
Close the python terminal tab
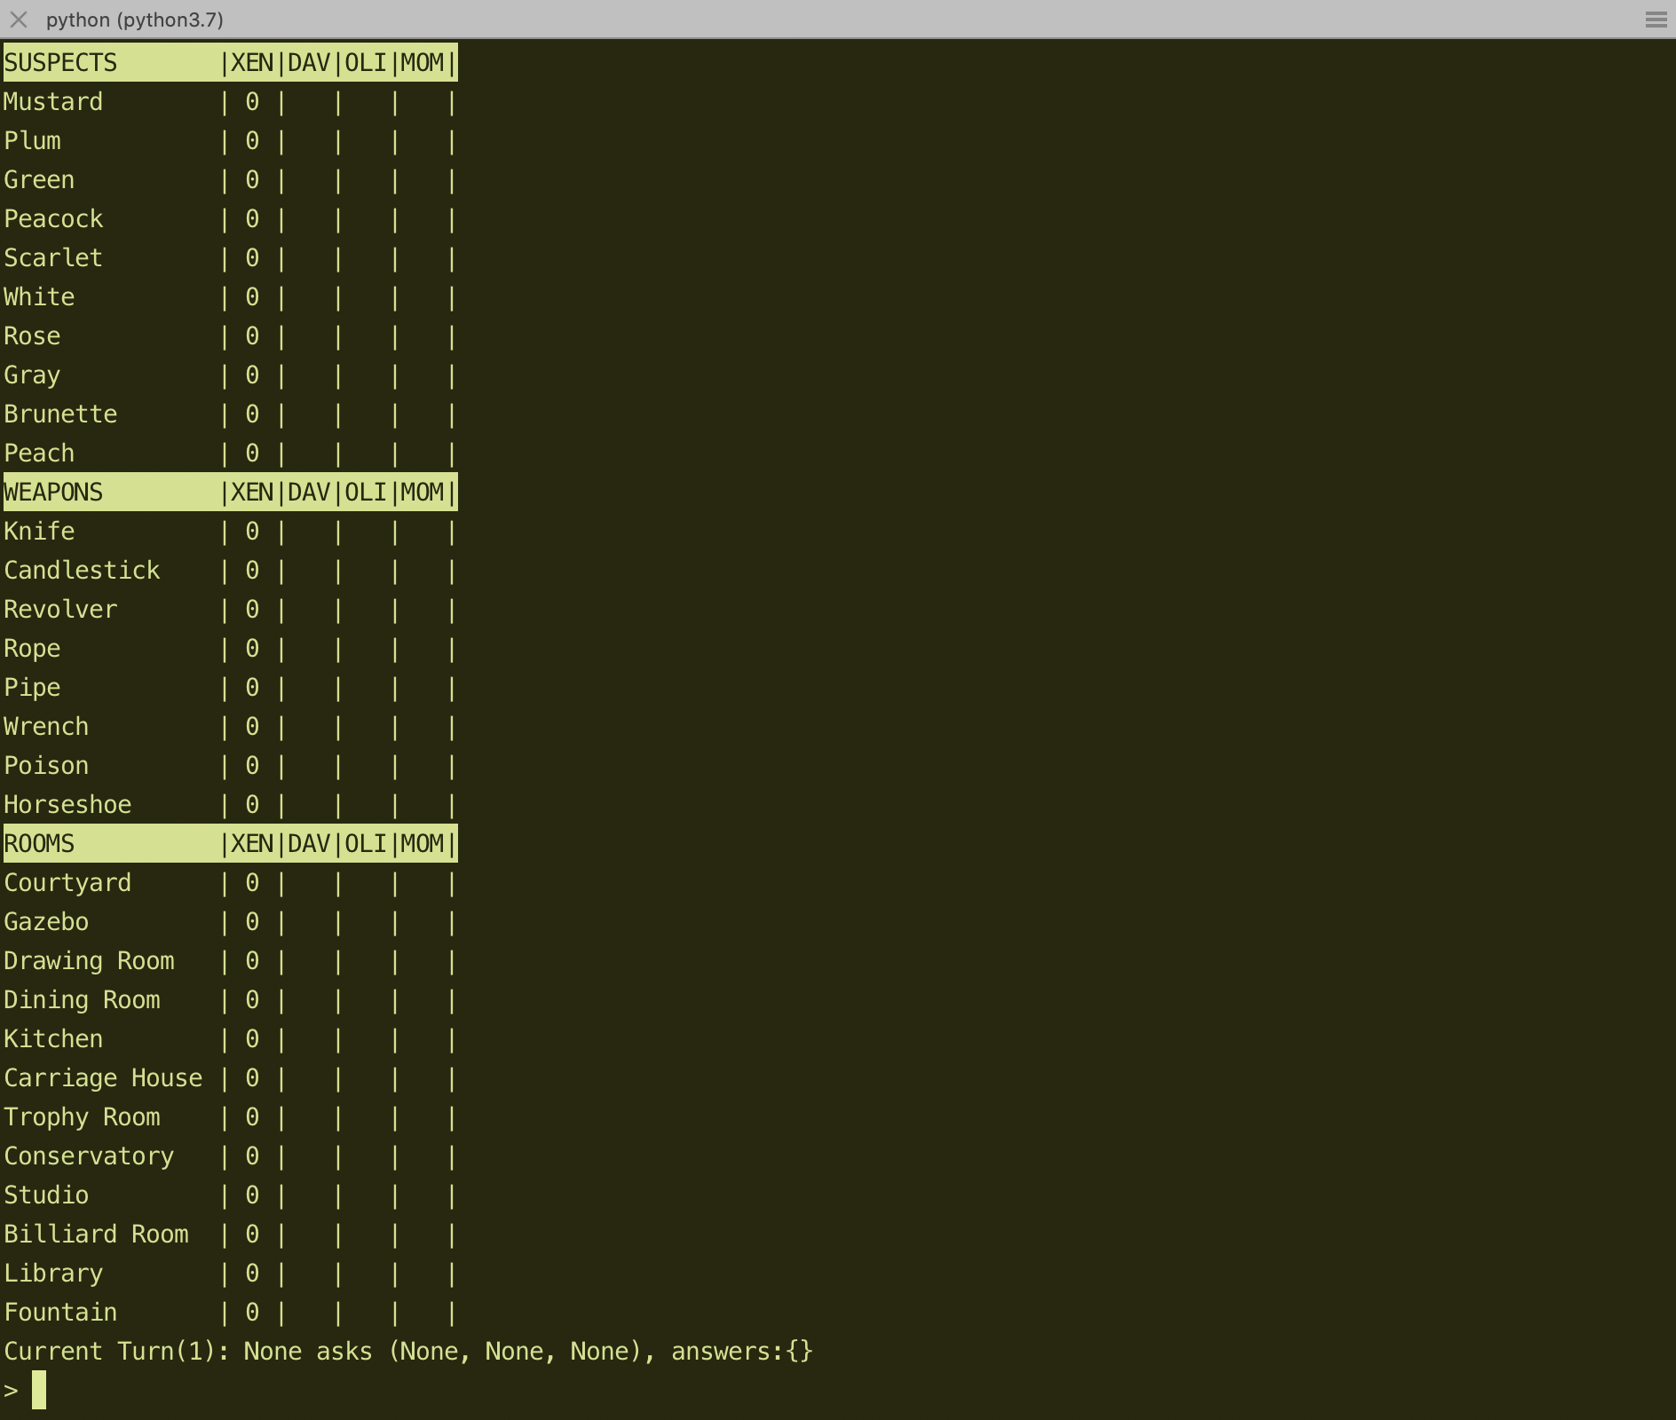click(18, 20)
